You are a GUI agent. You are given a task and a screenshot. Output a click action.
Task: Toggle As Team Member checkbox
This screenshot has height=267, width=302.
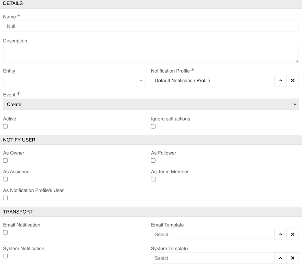(x=153, y=179)
